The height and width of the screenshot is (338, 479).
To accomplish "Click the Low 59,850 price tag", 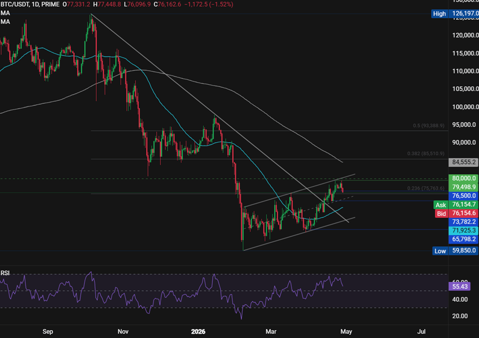I will point(455,251).
